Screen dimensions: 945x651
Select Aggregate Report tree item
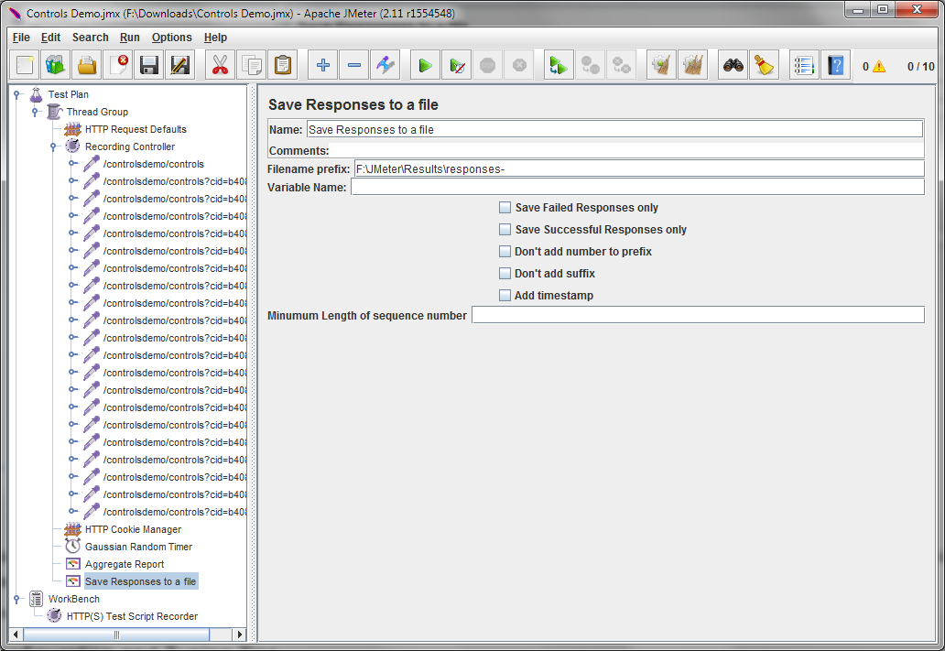tap(125, 564)
